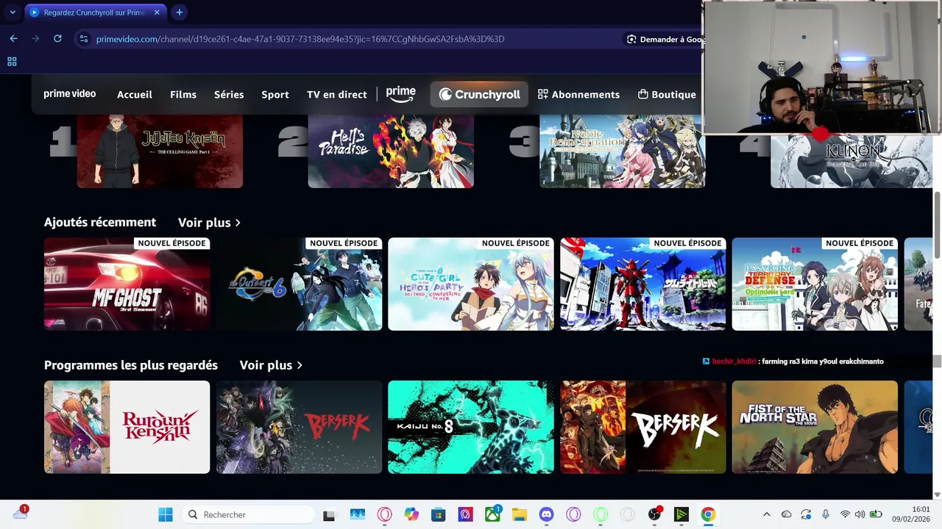Open Task View on the taskbar
The width and height of the screenshot is (942, 529).
click(329, 515)
